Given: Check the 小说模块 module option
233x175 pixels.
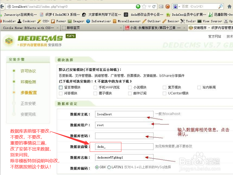Looking at the screenshot, I should pos(130,87).
